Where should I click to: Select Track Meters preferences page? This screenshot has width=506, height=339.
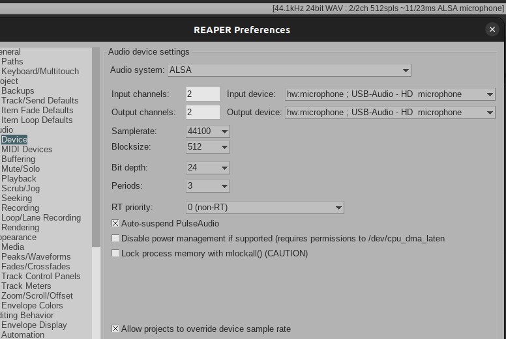[x=26, y=286]
